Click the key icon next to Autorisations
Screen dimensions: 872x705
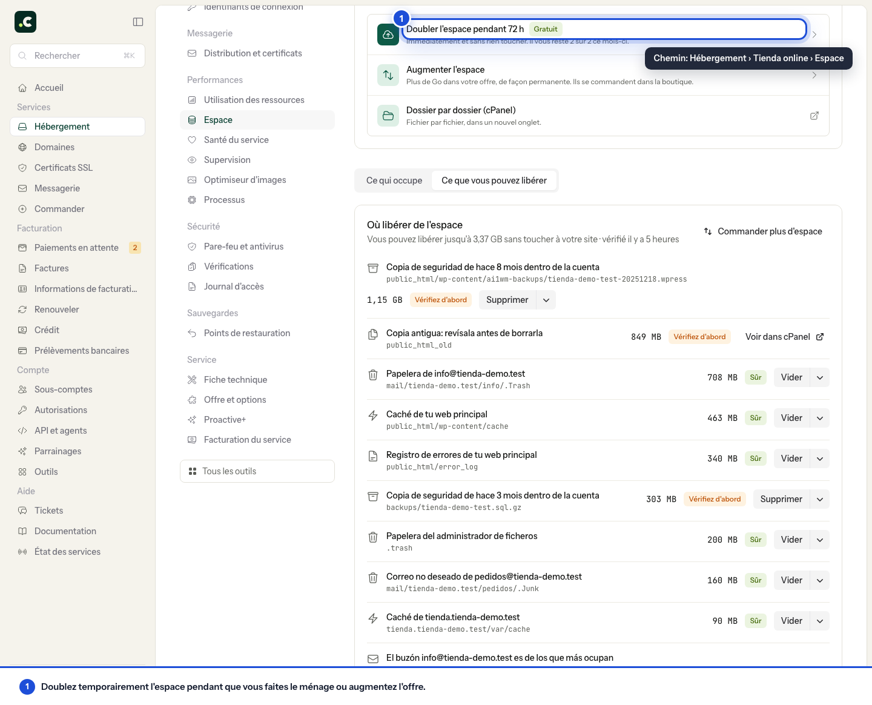[x=22, y=410]
